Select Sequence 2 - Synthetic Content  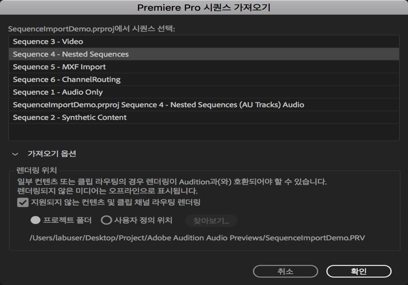click(204, 117)
